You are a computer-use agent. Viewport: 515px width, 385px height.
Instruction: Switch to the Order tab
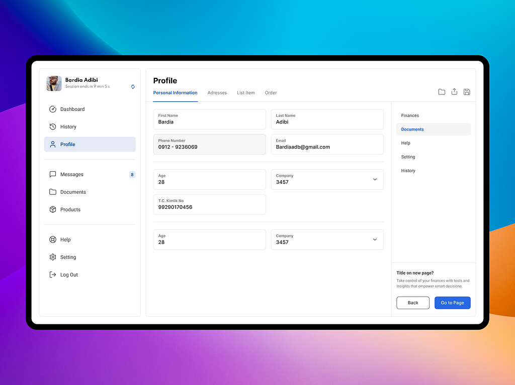coord(271,93)
